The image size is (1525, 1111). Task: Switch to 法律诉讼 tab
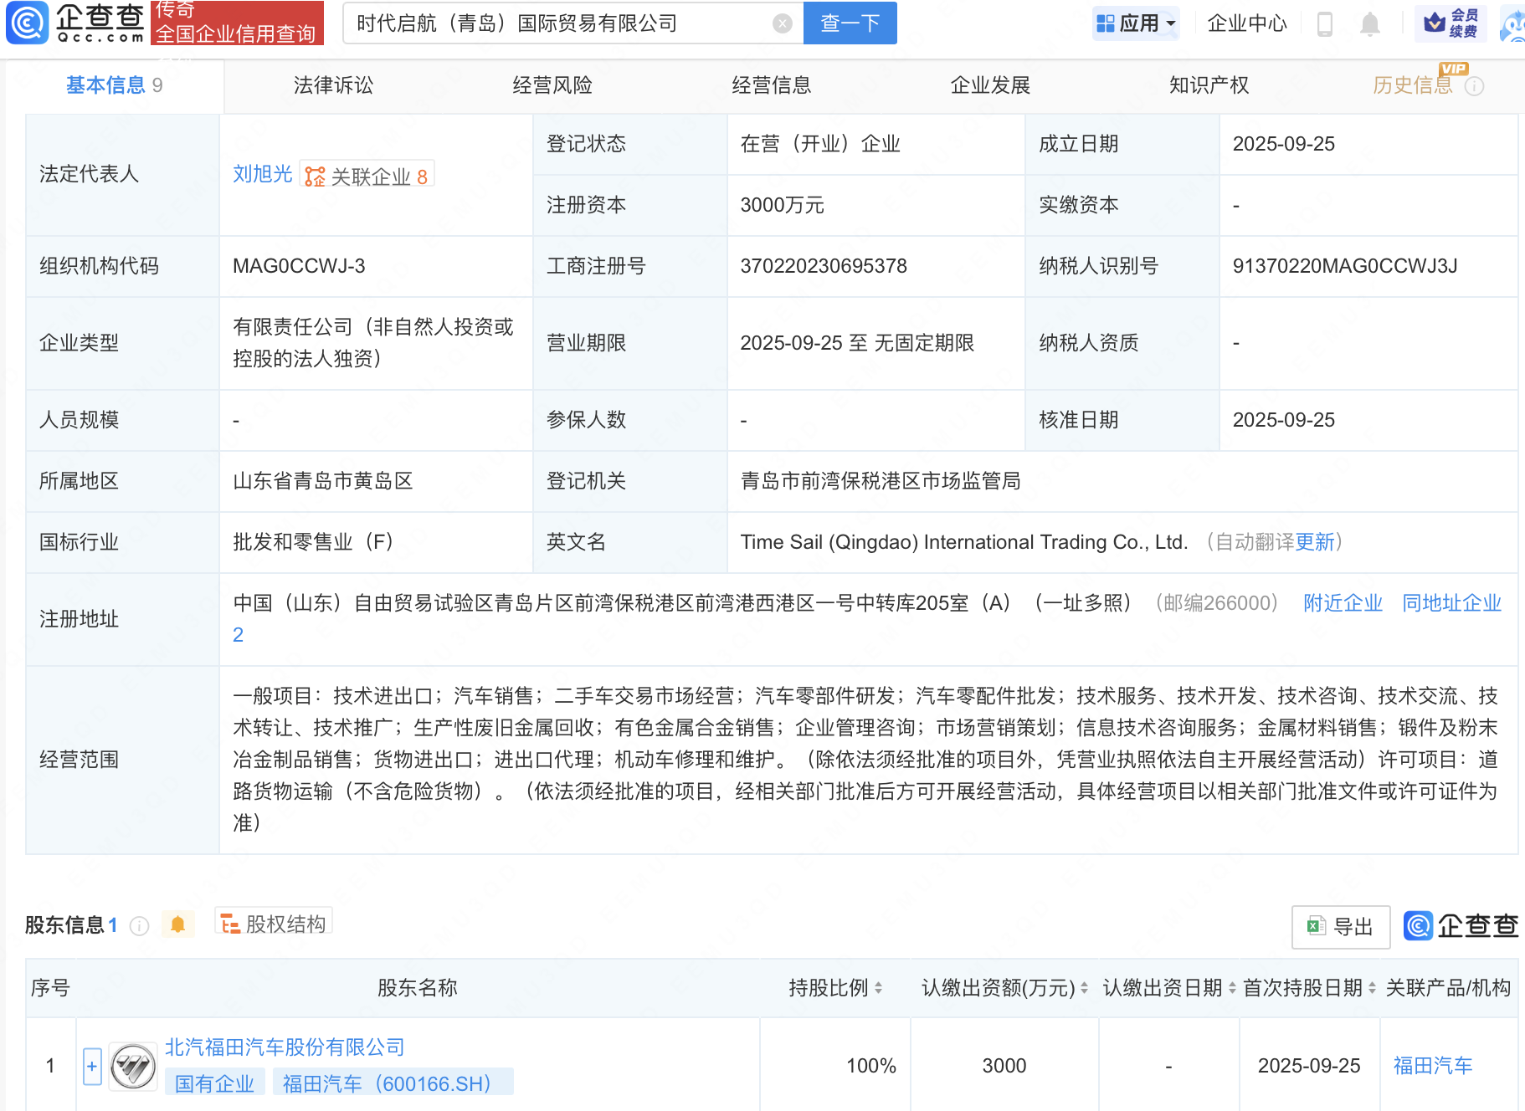tap(333, 85)
